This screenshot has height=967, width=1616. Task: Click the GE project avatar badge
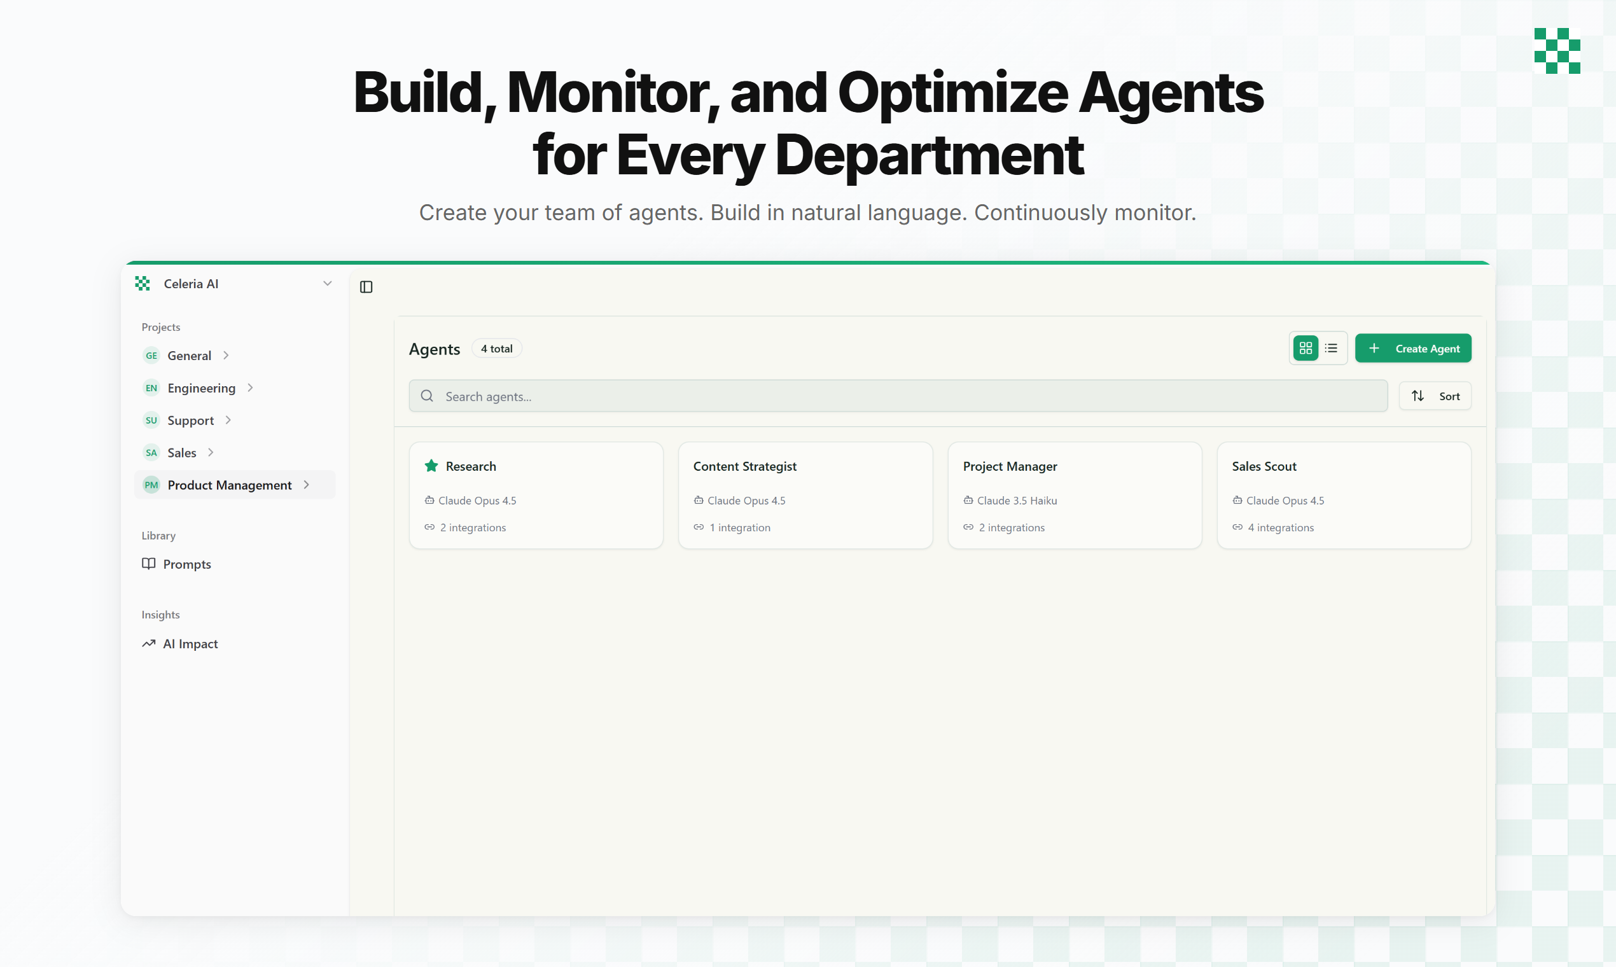(151, 355)
